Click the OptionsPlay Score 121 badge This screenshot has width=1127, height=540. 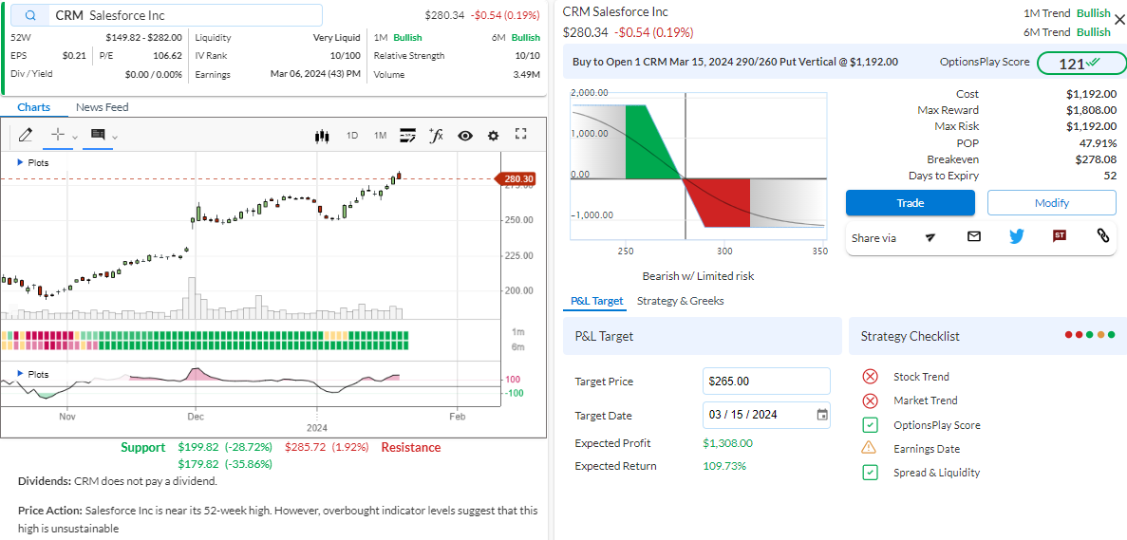tap(1080, 64)
